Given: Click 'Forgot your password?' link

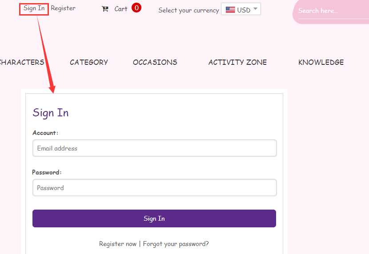Looking at the screenshot, I should pos(176,244).
